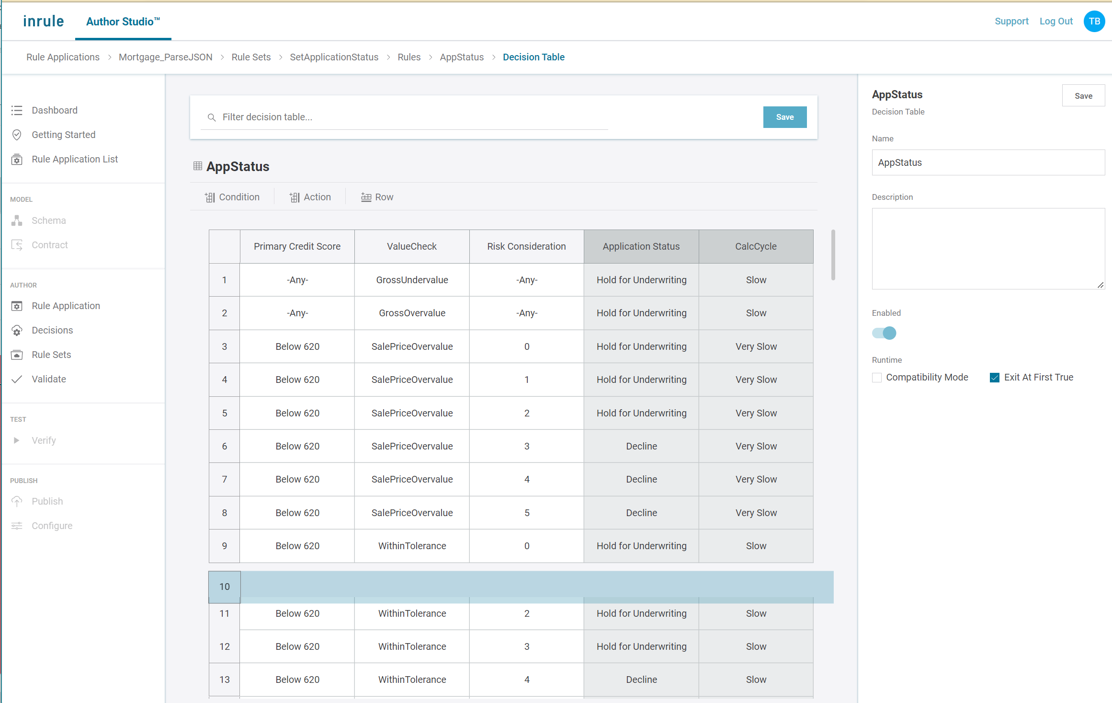Click the Log Out link
Viewport: 1112px width, 703px height.
[1056, 21]
